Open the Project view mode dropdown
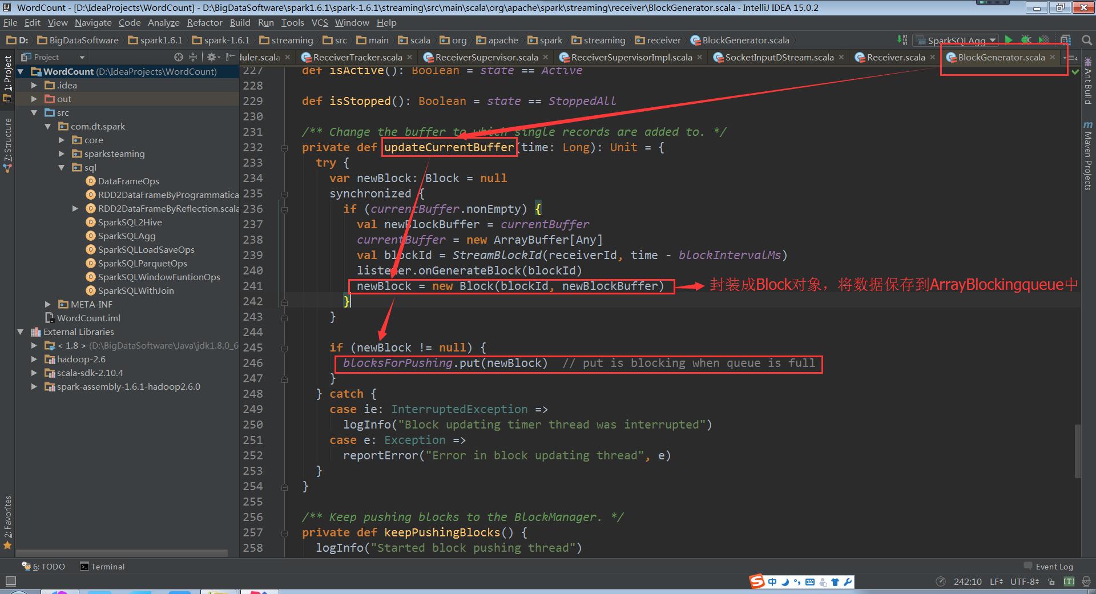The height and width of the screenshot is (594, 1096). tap(53, 57)
